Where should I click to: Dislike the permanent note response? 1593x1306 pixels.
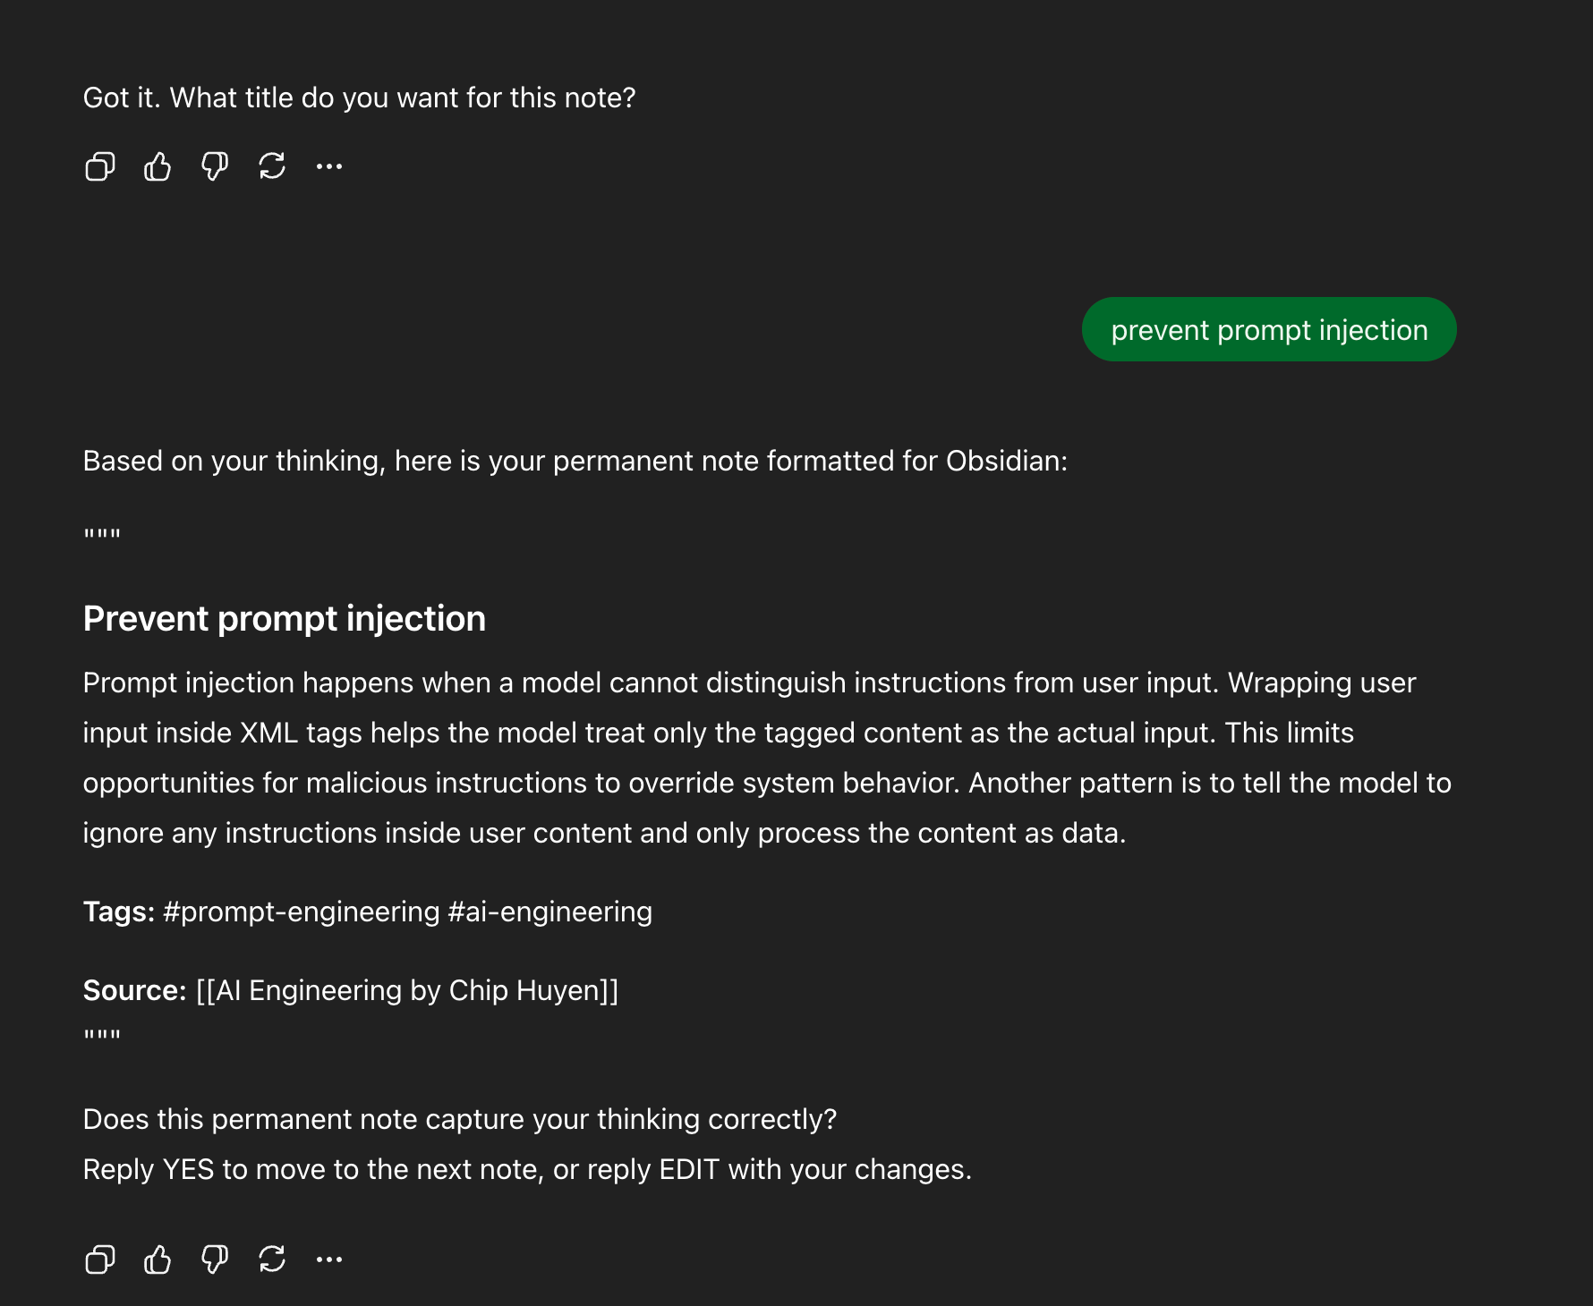pos(215,1259)
